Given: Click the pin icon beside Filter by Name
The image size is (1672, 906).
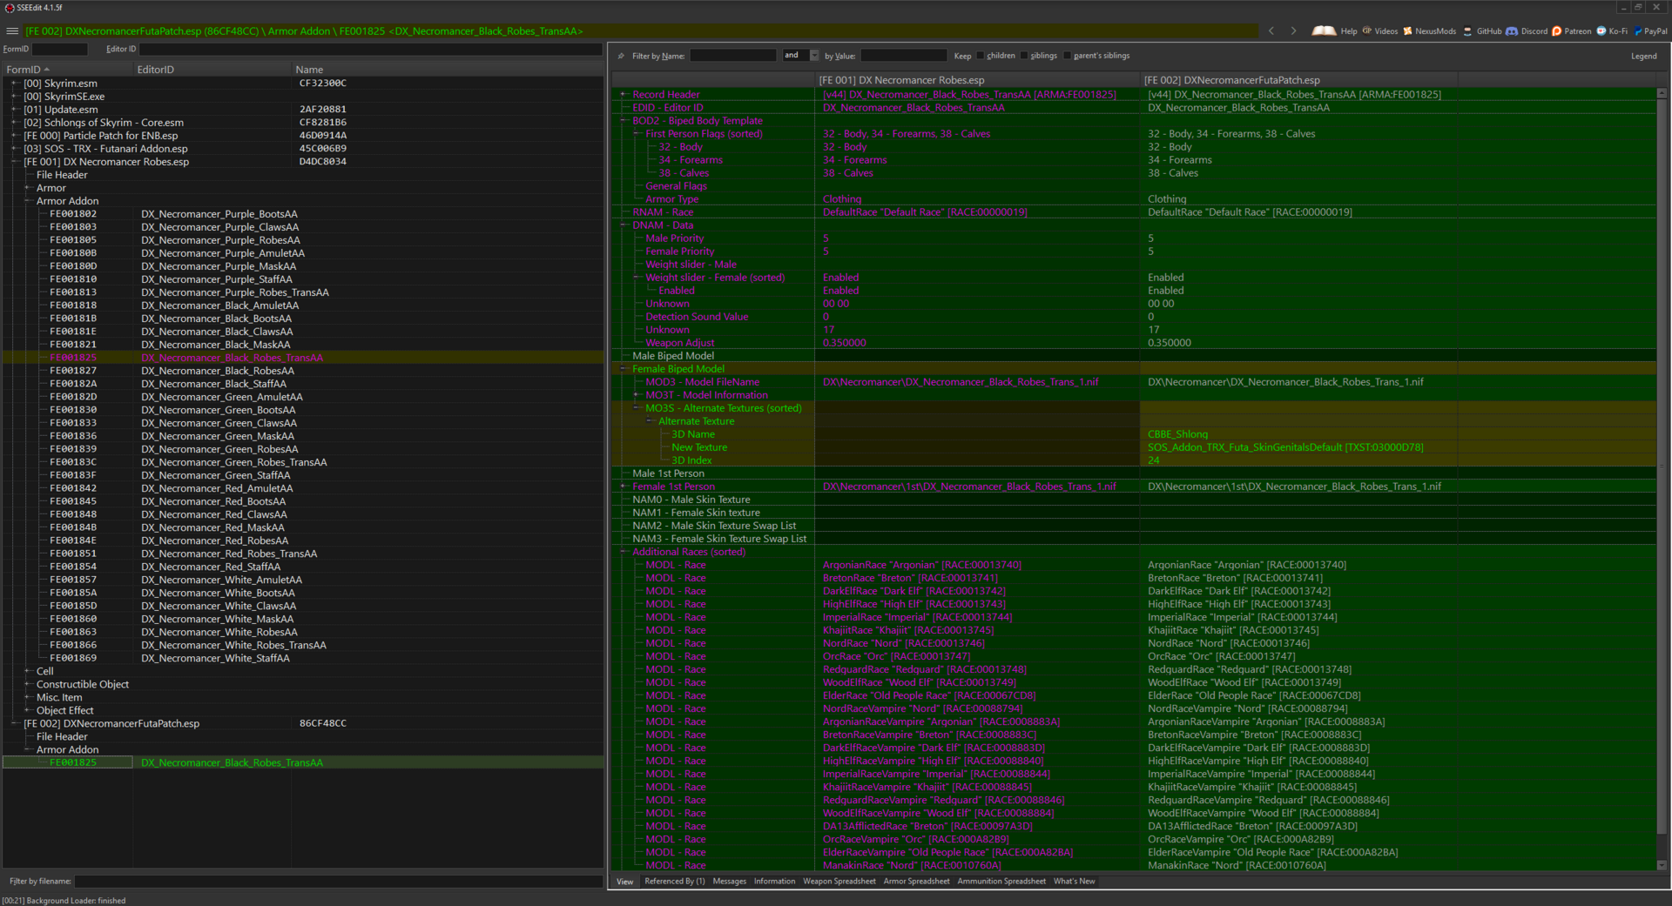Looking at the screenshot, I should pos(621,56).
